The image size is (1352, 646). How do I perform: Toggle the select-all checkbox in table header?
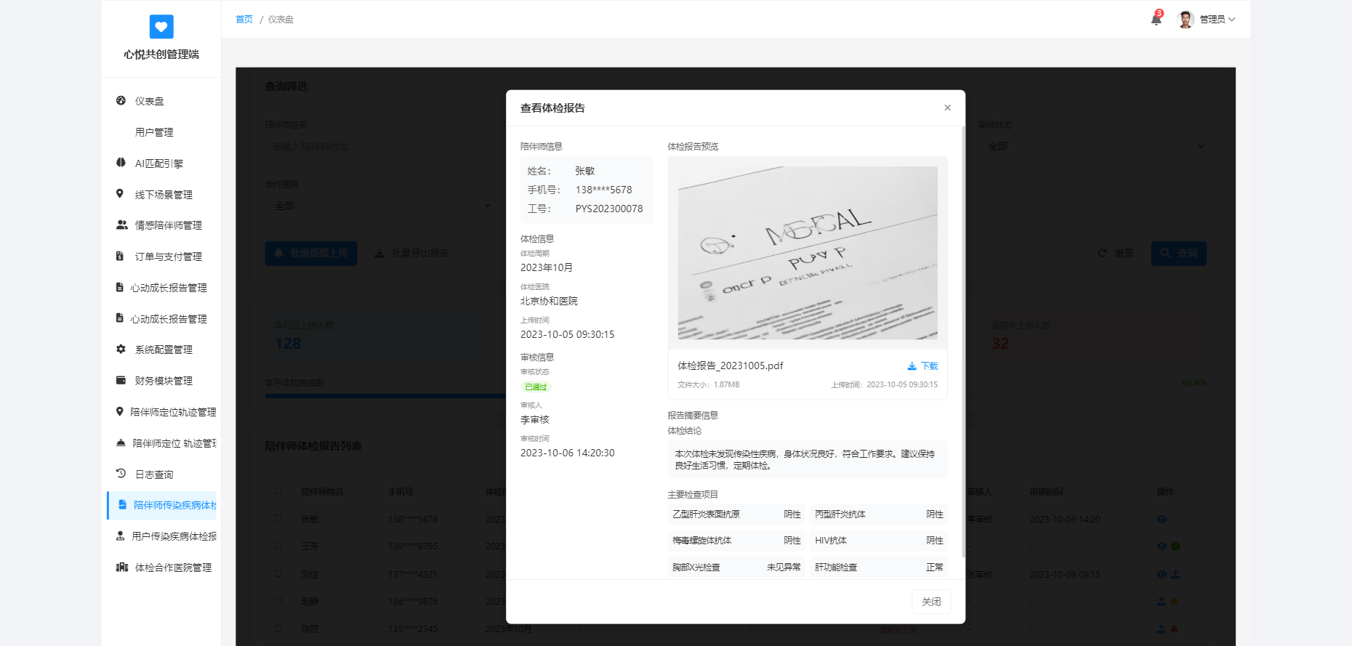(x=278, y=491)
